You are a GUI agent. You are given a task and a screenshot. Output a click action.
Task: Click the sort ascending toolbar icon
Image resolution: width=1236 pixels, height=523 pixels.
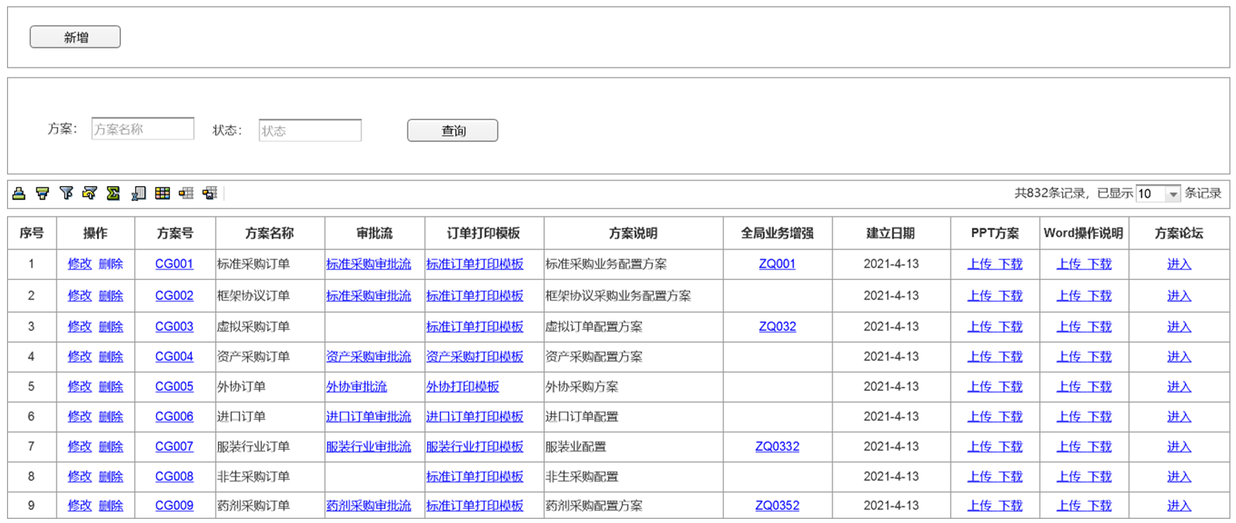click(x=19, y=193)
